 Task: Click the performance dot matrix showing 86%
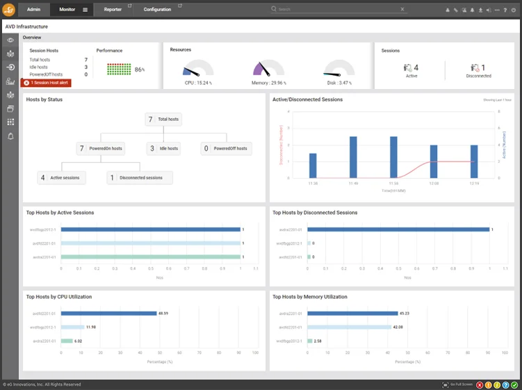click(119, 70)
